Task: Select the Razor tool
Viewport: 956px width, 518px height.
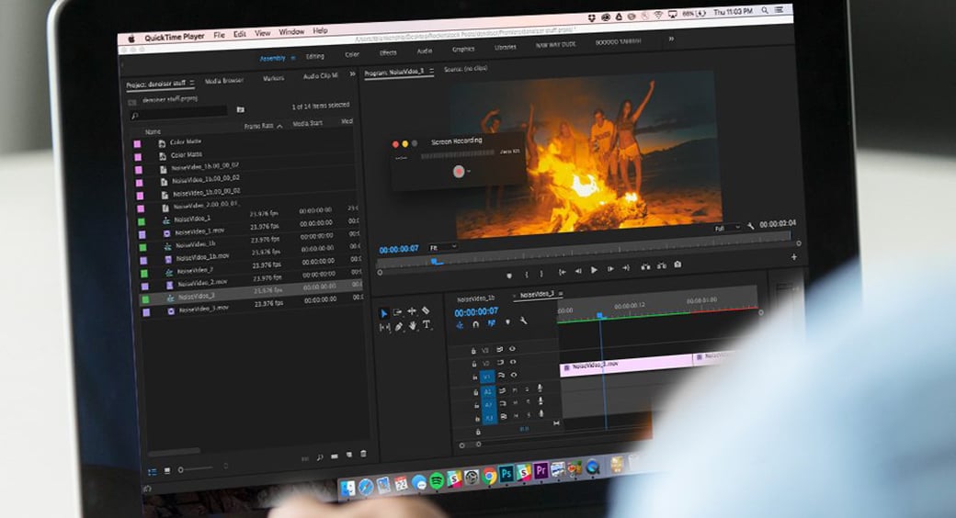Action: (426, 311)
